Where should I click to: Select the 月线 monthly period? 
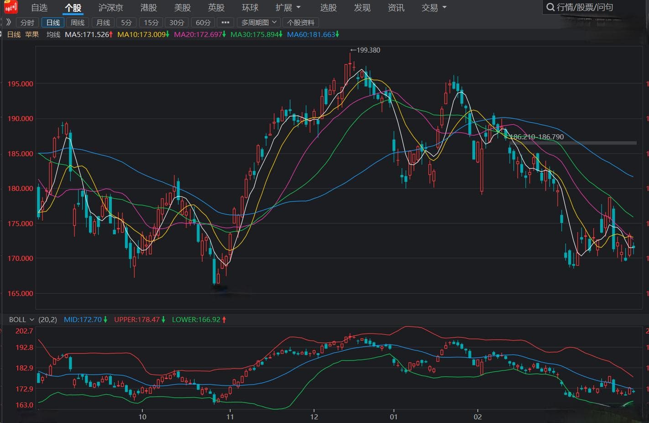103,22
